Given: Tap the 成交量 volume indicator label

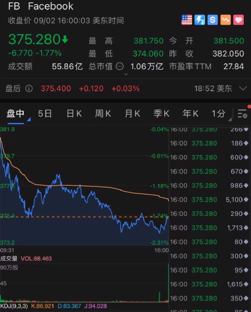Looking at the screenshot, I should click(x=9, y=258).
